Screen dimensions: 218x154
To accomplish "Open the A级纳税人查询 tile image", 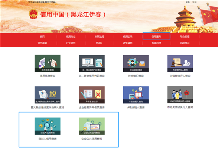I will (136, 95).
